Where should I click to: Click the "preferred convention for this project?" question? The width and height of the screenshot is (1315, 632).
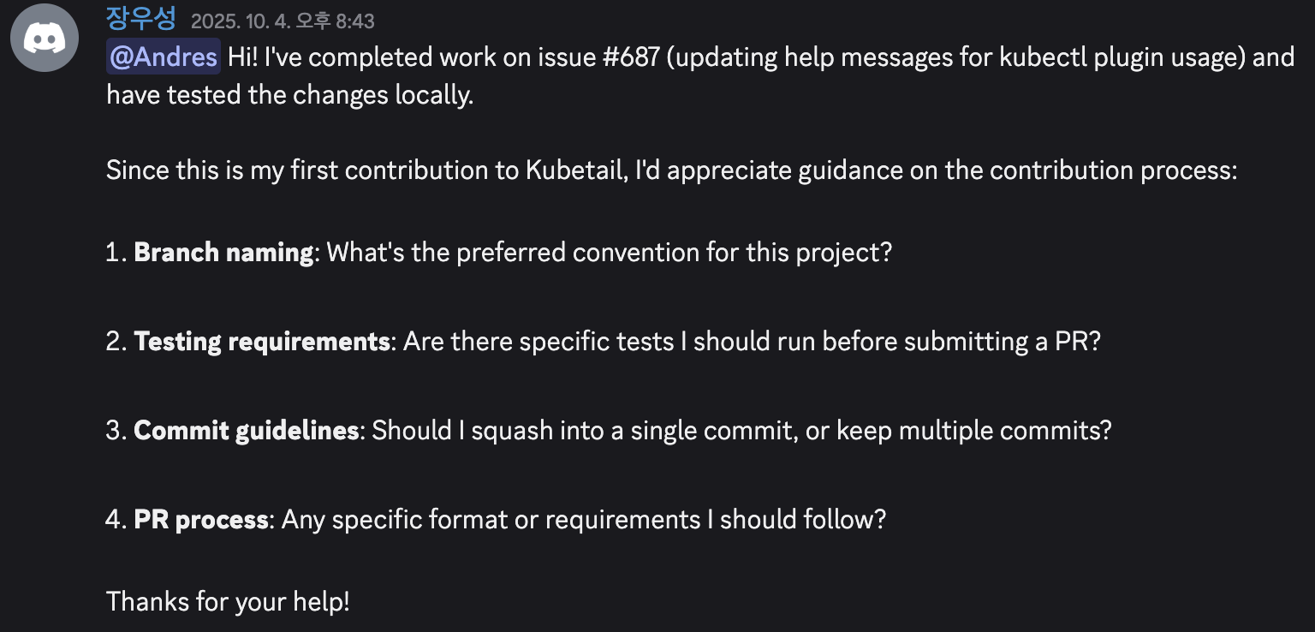click(675, 253)
